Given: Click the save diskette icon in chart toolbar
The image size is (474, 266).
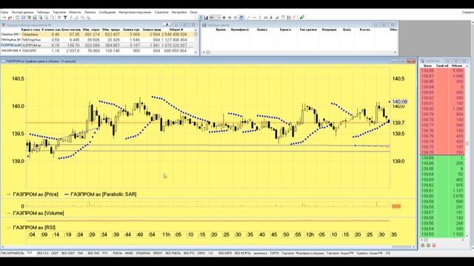Looking at the screenshot, I should (x=206, y=18).
